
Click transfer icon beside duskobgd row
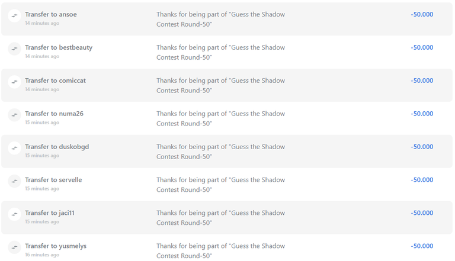click(x=14, y=148)
